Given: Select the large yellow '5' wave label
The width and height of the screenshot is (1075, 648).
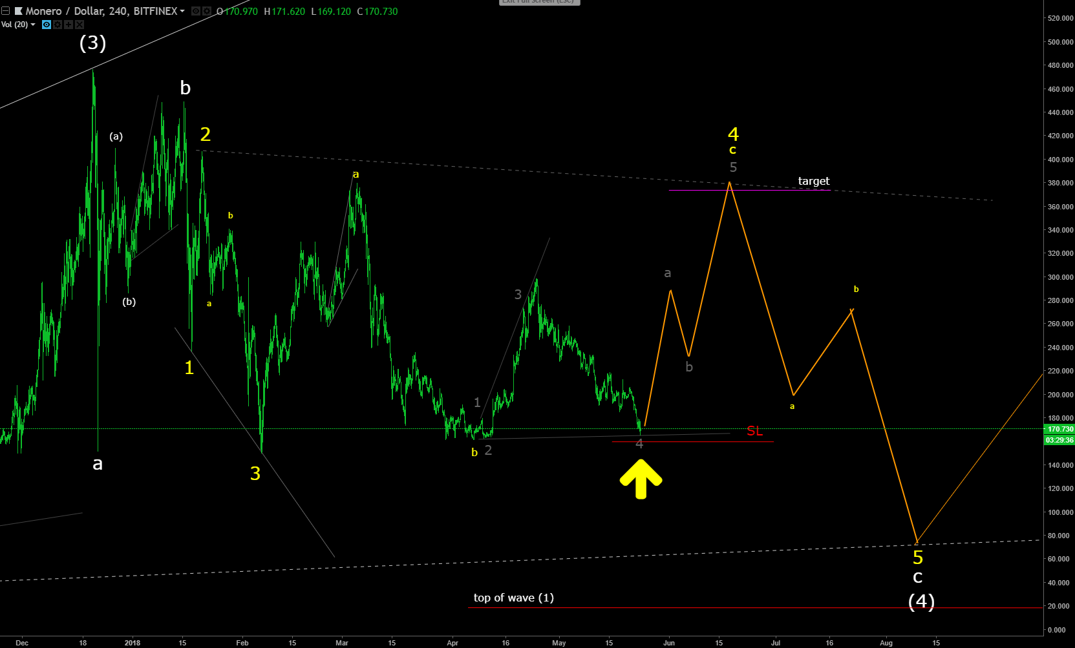Looking at the screenshot, I should 918,558.
